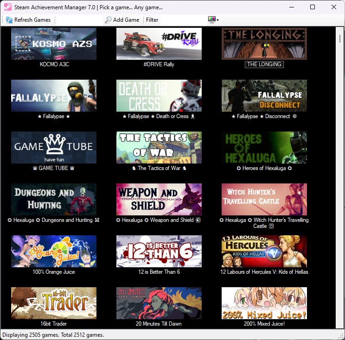The height and width of the screenshot is (340, 345).
Task: Click the Add Game button
Action: 122,20
